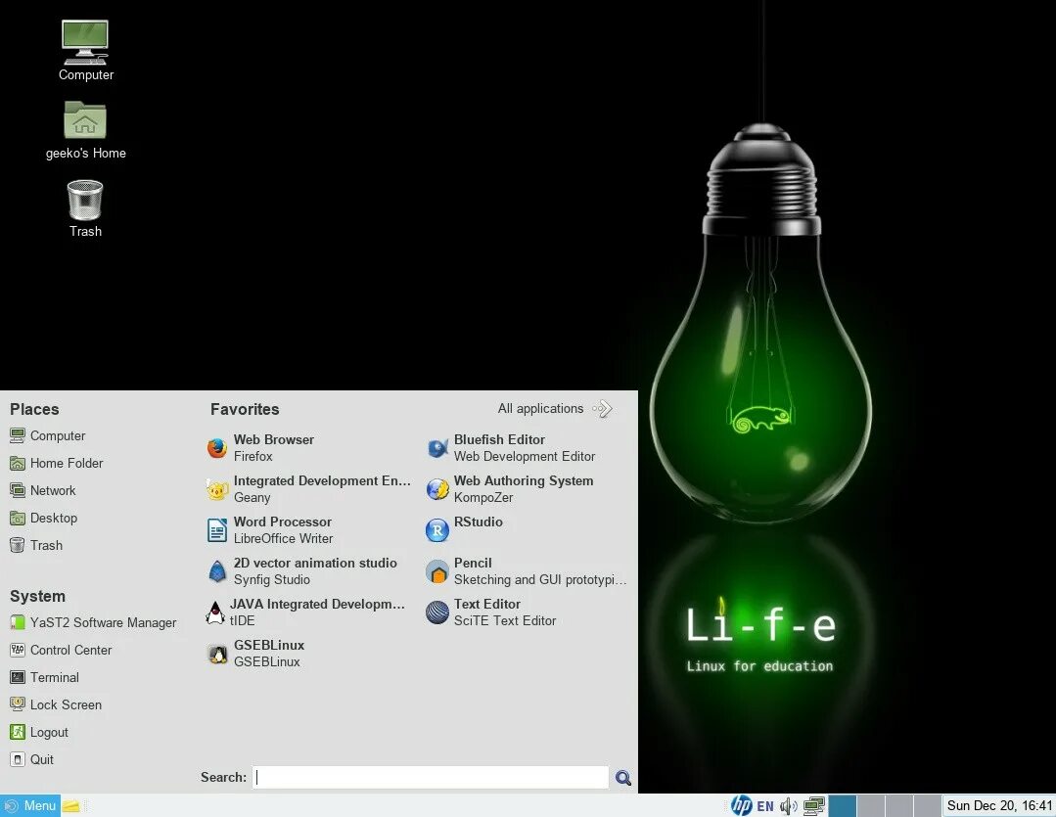1056x817 pixels.
Task: Launch SciTE Text Editor
Action: point(491,613)
